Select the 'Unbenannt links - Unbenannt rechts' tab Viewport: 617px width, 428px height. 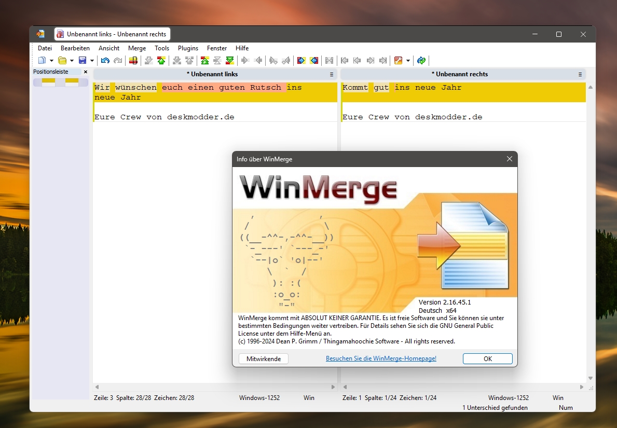pyautogui.click(x=113, y=34)
